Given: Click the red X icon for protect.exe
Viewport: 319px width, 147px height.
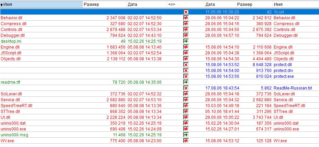Looking at the screenshot, I should pos(186,76).
